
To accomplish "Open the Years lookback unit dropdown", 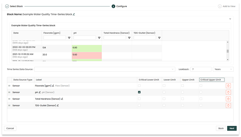I will pos(223,69).
